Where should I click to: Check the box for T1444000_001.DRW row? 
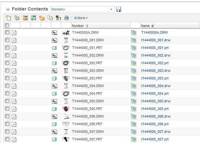[7, 40]
